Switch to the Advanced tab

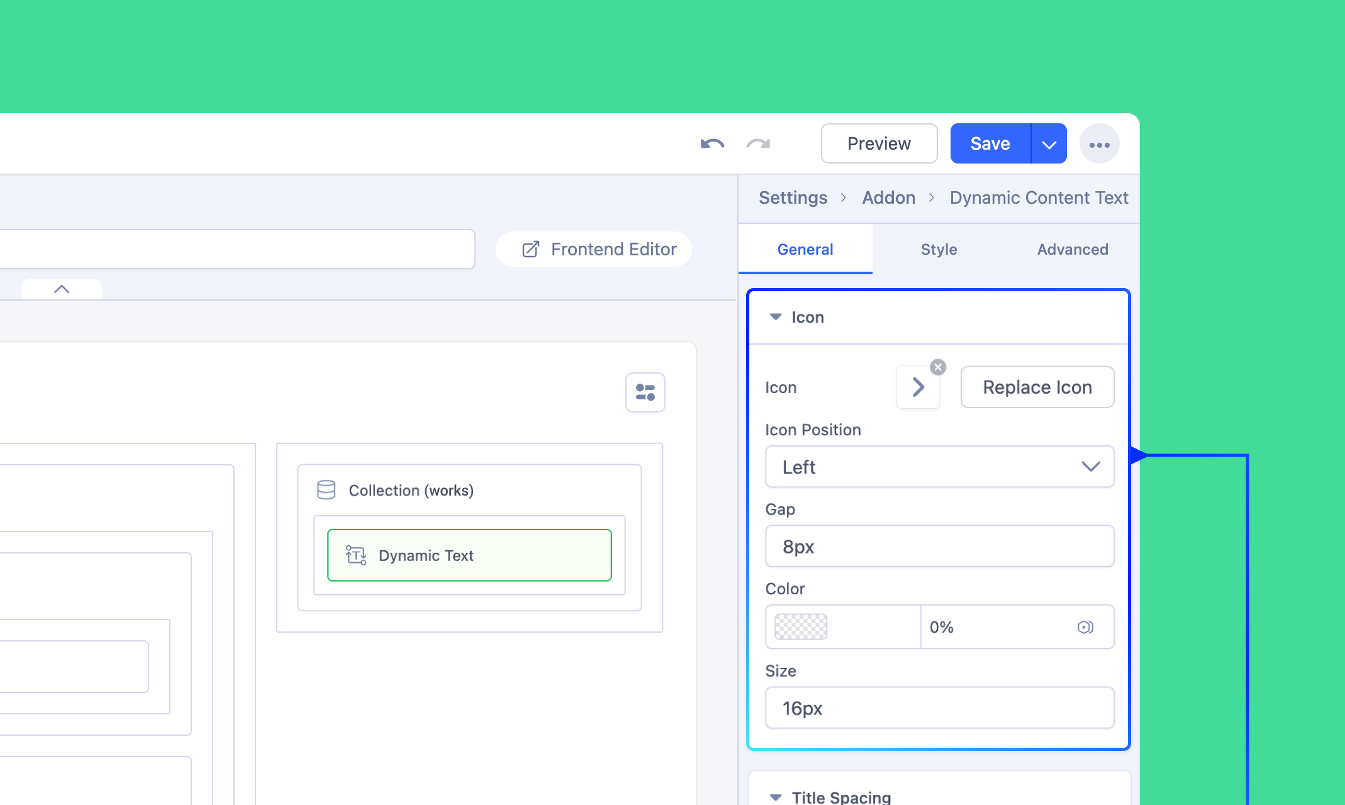[x=1072, y=250]
